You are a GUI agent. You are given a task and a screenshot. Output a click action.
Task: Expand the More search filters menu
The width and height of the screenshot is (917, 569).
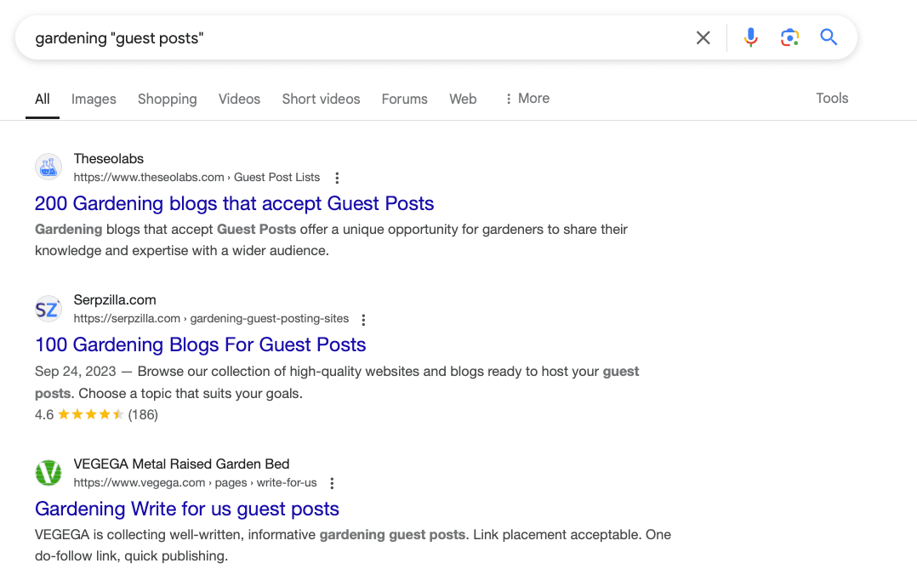pyautogui.click(x=527, y=99)
